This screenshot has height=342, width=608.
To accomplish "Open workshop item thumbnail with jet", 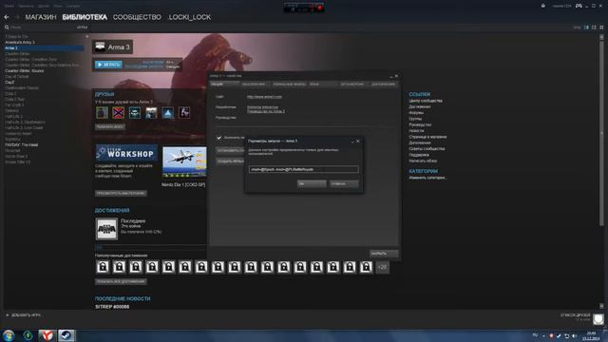I will [x=184, y=162].
